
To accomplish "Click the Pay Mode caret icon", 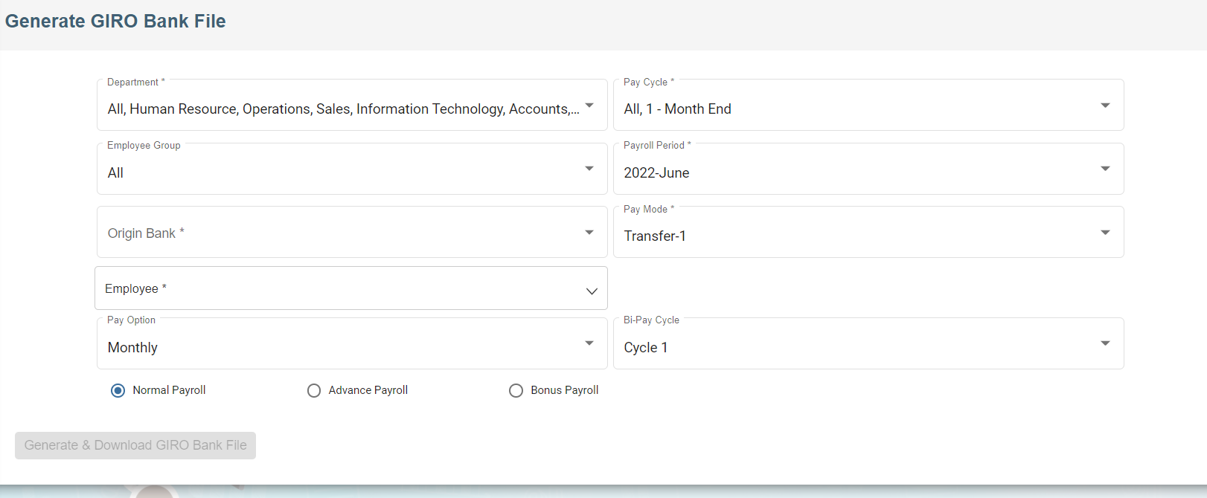I will 1105,233.
